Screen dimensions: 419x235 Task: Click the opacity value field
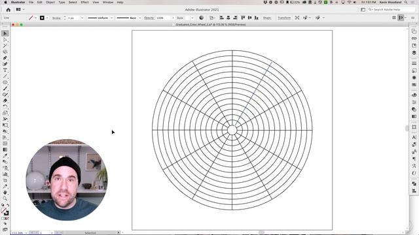[x=163, y=18]
